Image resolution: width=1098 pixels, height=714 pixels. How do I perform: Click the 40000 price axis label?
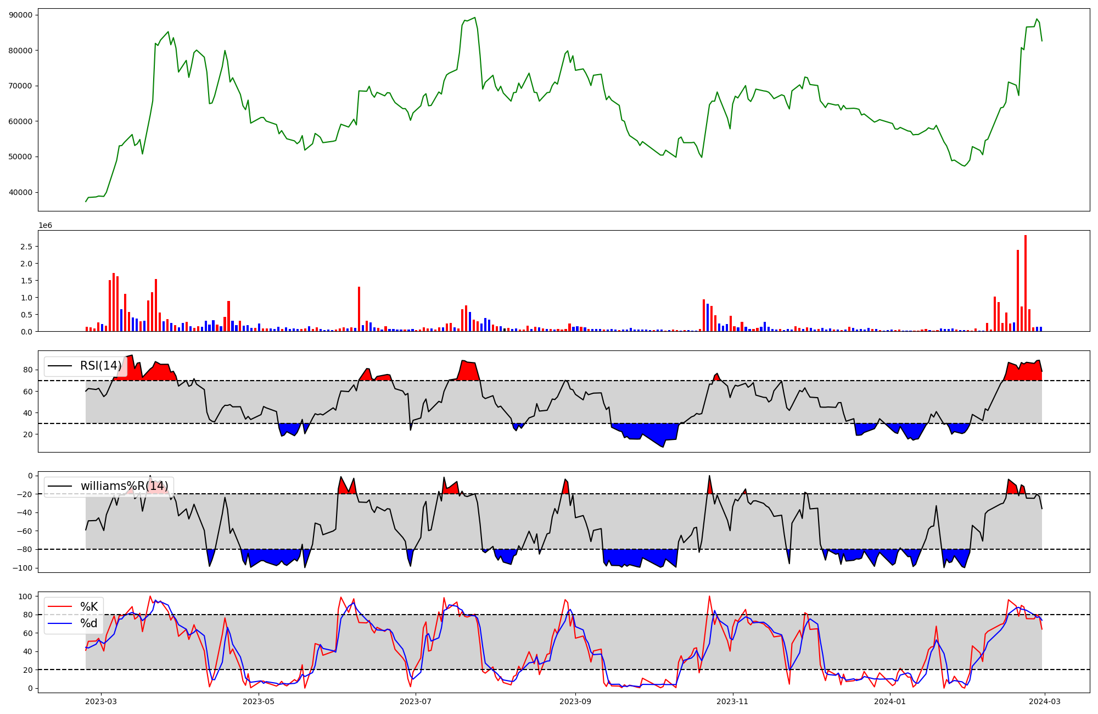click(20, 192)
